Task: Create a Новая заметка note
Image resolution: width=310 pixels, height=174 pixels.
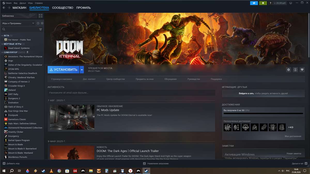Action: (x=294, y=153)
